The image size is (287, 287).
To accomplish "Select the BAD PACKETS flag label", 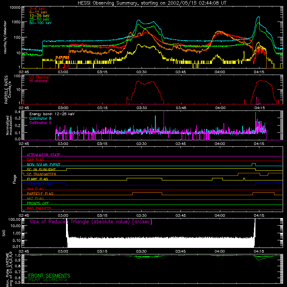I will tap(39, 208).
